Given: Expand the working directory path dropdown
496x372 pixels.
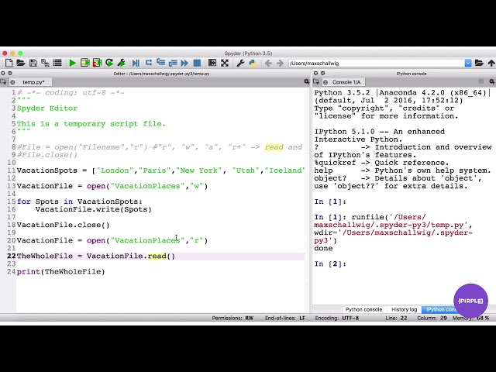Looking at the screenshot, I should tap(468, 63).
